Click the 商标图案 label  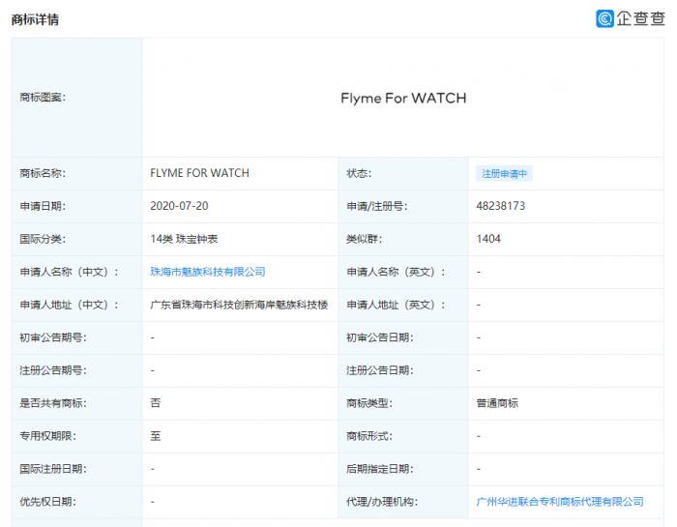coord(43,98)
